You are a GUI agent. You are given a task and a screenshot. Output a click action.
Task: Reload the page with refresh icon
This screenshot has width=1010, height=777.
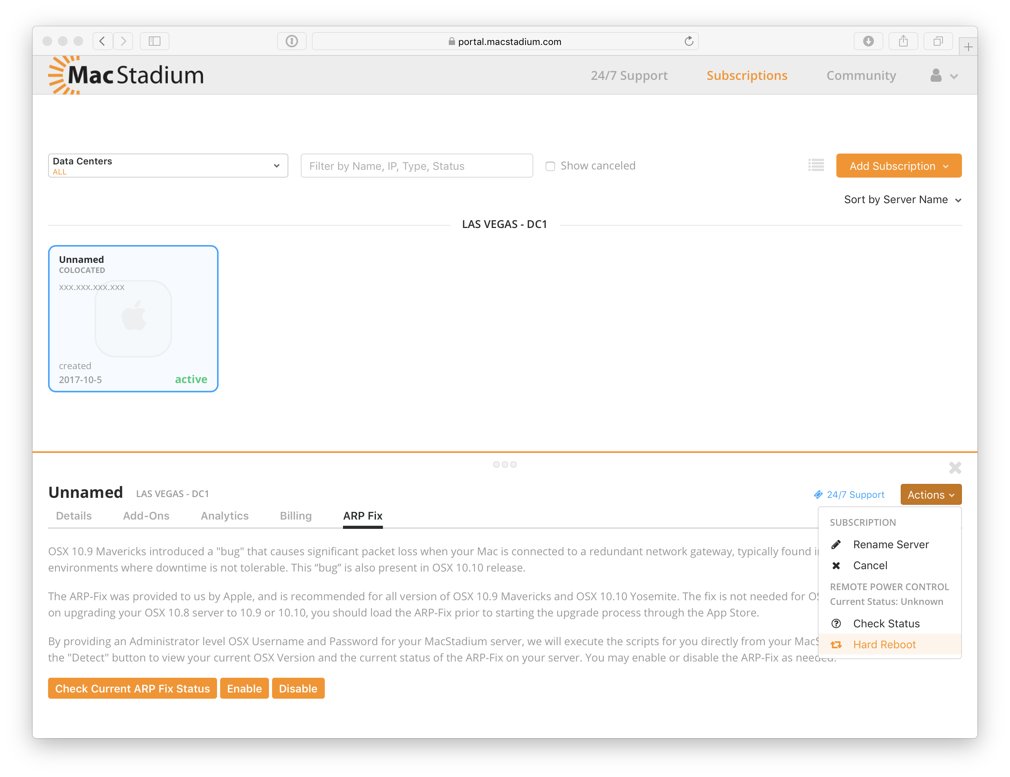pyautogui.click(x=688, y=41)
